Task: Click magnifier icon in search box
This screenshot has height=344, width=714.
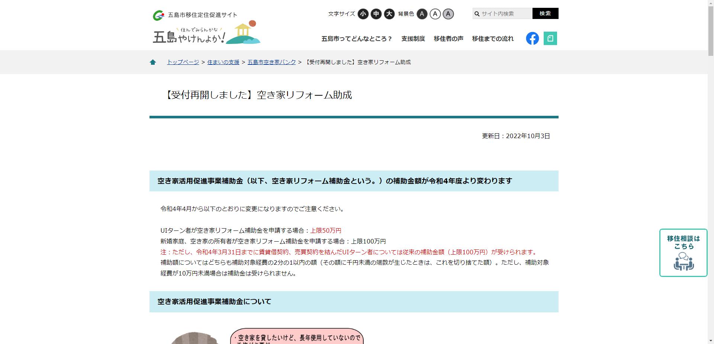Action: [477, 14]
